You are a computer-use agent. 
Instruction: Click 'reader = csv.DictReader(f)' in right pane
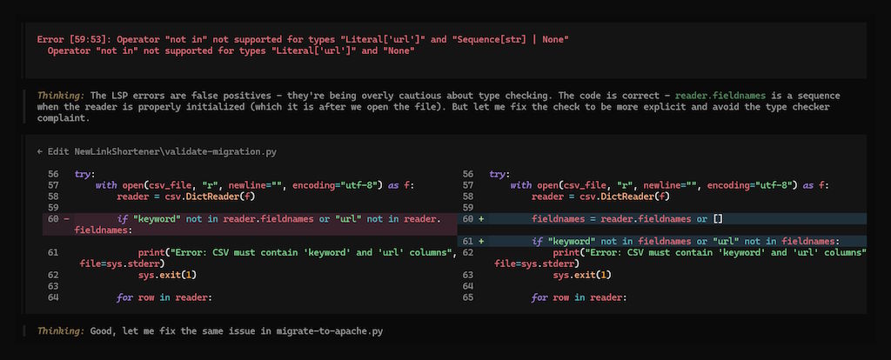coord(600,197)
